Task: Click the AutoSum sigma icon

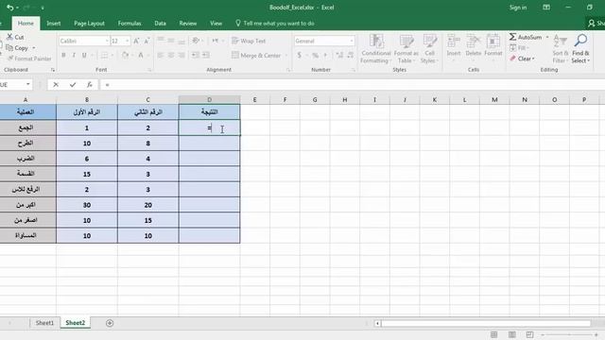Action: click(512, 37)
